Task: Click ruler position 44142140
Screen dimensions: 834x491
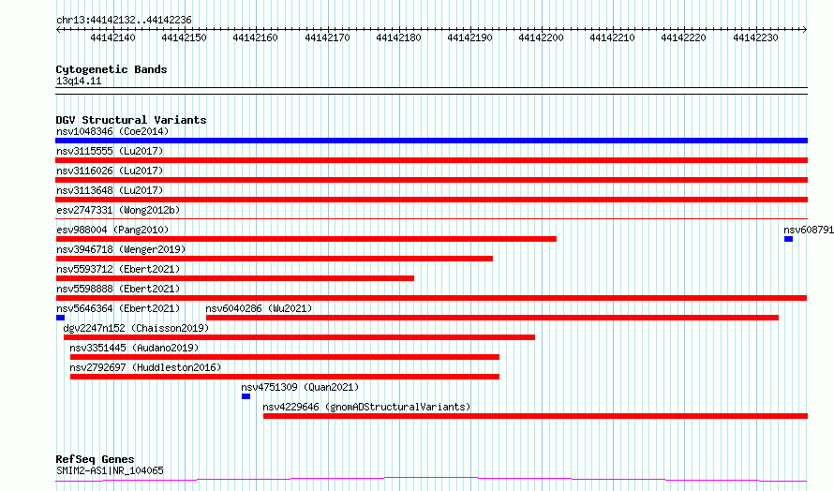Action: 112,37
